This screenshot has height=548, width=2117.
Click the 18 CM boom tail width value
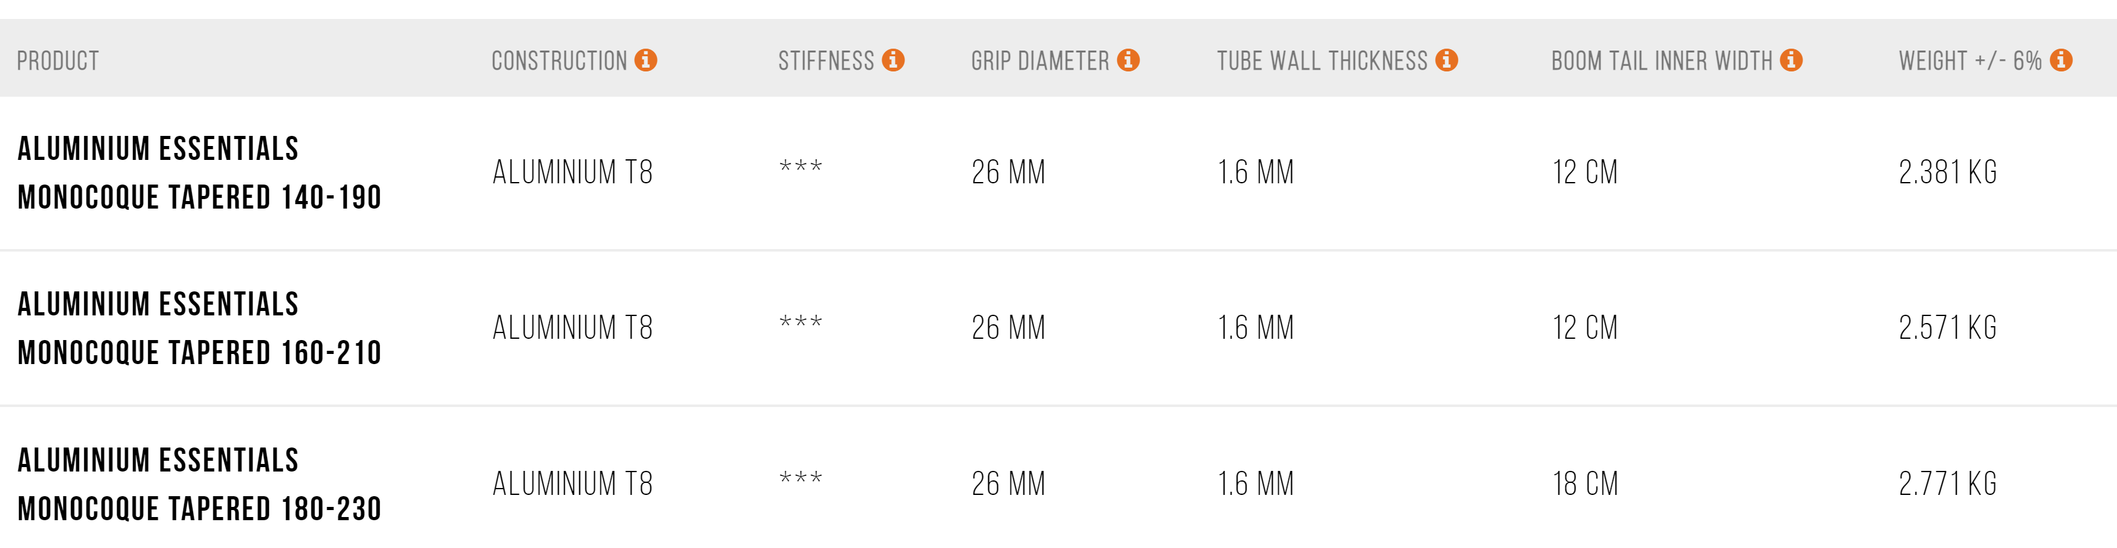coord(1585,484)
